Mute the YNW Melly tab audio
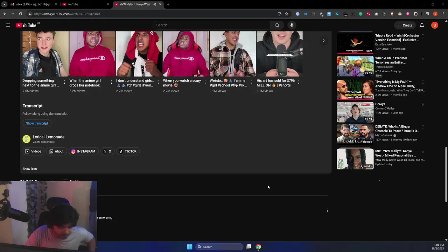The image size is (448, 252). [x=155, y=5]
